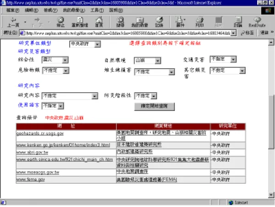Image resolution: width=275 pixels, height=207 pixels.
Task: Click the page scrollbar up arrow
Action: [271, 43]
